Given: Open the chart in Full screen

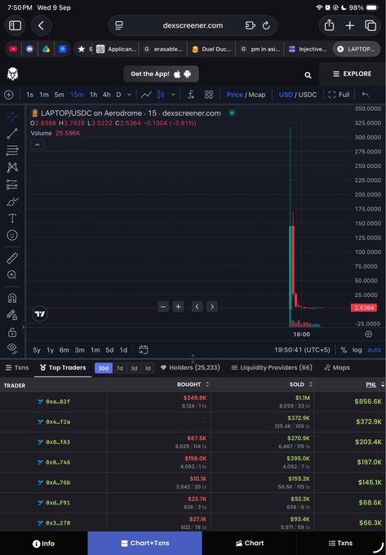Looking at the screenshot, I should tap(339, 95).
